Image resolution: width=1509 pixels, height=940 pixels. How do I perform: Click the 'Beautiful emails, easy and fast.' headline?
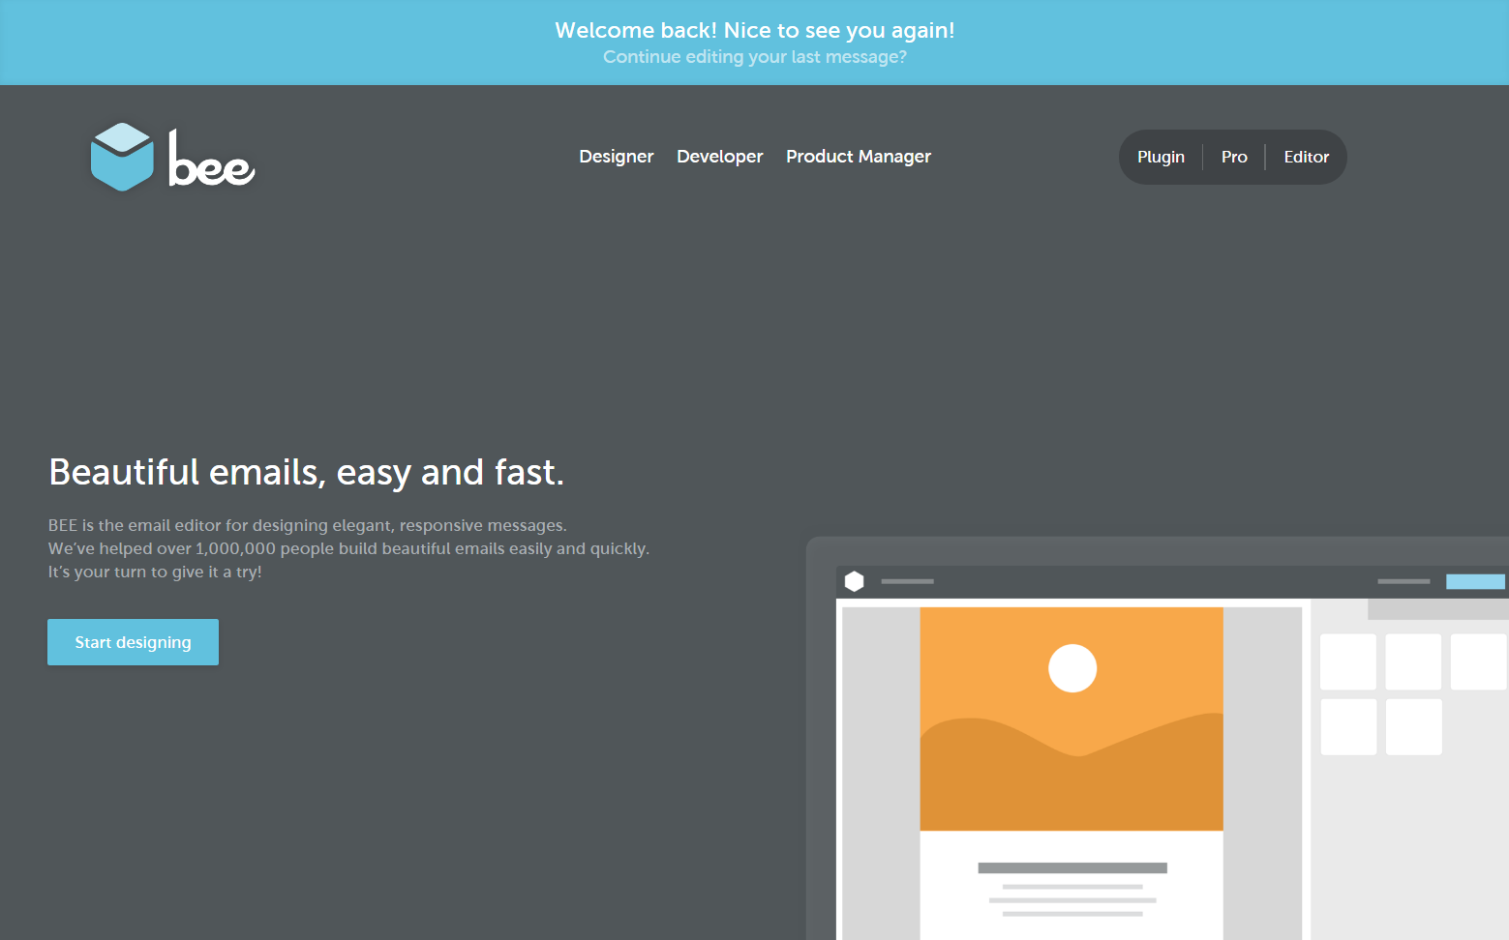[306, 473]
